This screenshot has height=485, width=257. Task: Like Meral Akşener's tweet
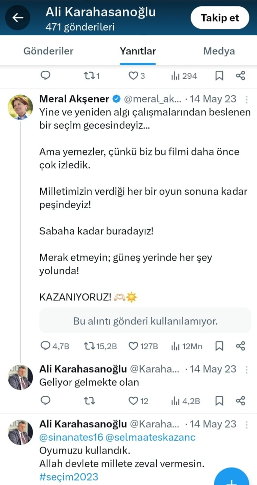tap(134, 346)
